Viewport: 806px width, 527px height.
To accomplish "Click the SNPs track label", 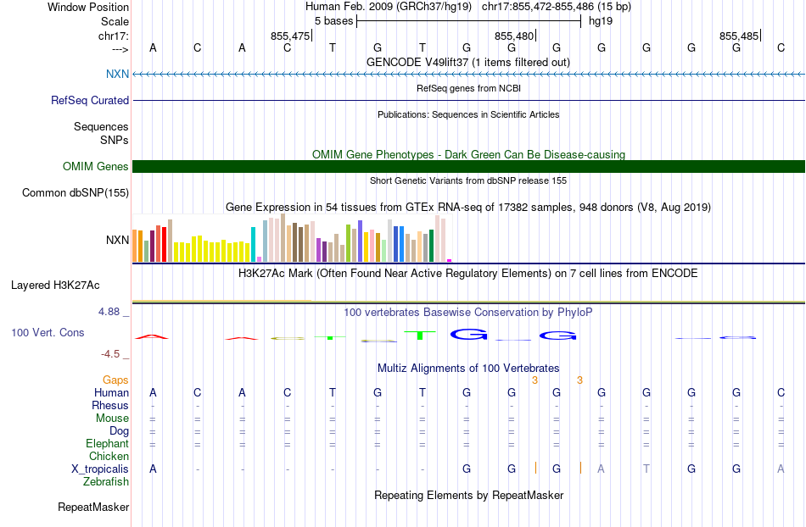I will pyautogui.click(x=115, y=140).
